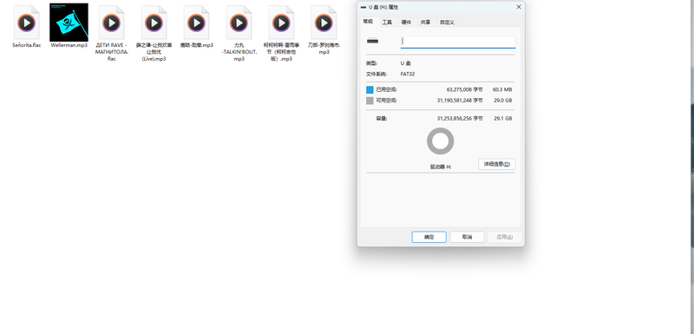
Task: Select the 力丸 -TALKIN'BOUT.mp3 file icon
Action: tap(239, 23)
